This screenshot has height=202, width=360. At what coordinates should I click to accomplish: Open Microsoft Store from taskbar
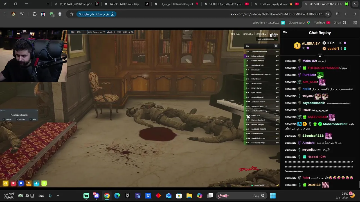click(179, 196)
